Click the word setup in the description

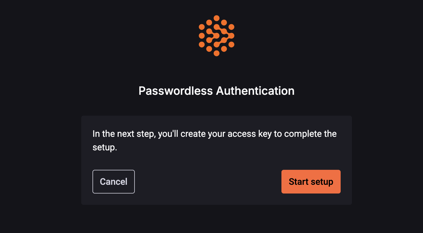pyautogui.click(x=104, y=148)
